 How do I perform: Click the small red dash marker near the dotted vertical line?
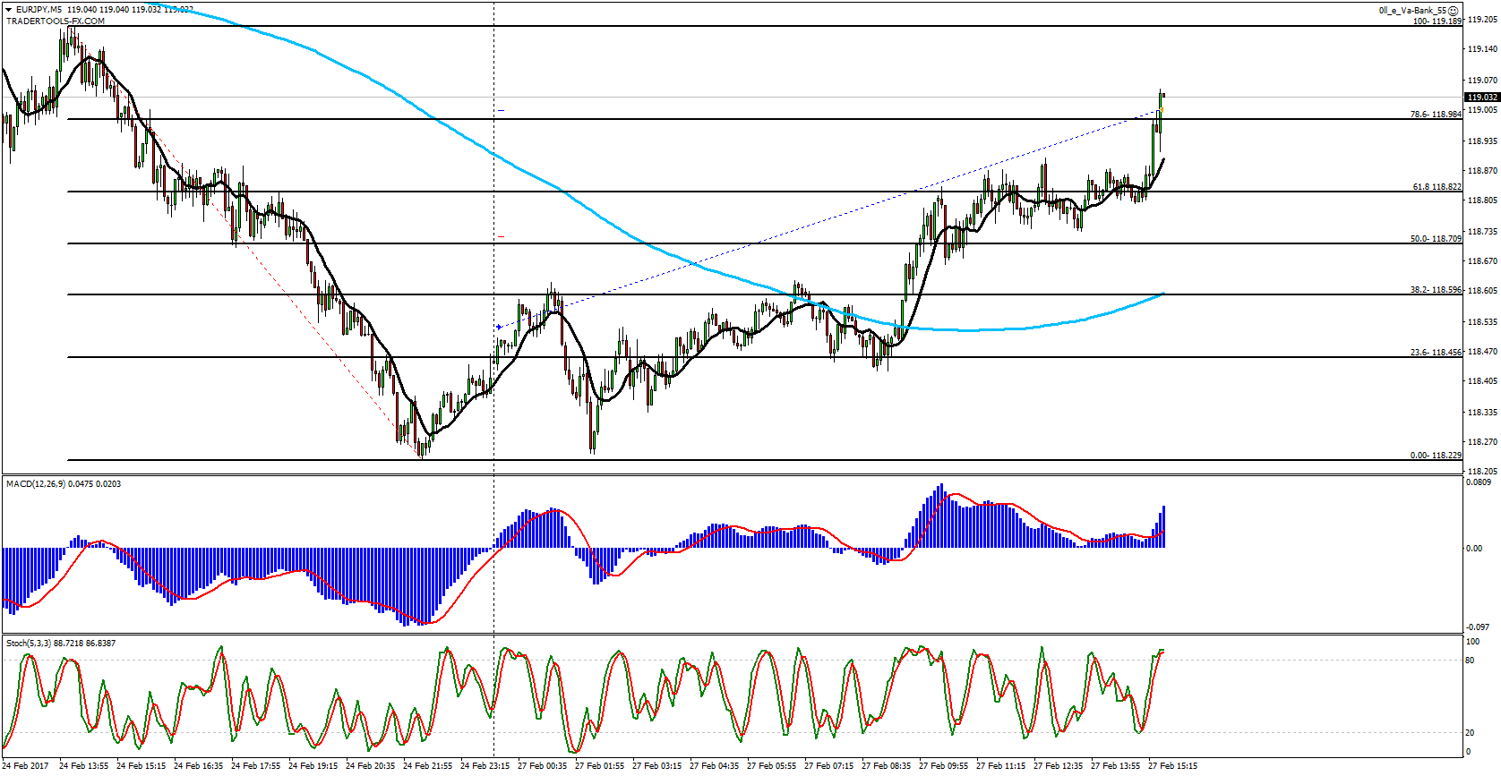(502, 236)
